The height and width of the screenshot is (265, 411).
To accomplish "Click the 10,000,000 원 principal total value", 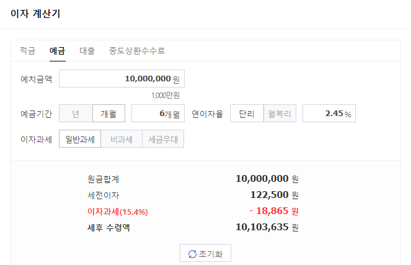I will tap(267, 179).
